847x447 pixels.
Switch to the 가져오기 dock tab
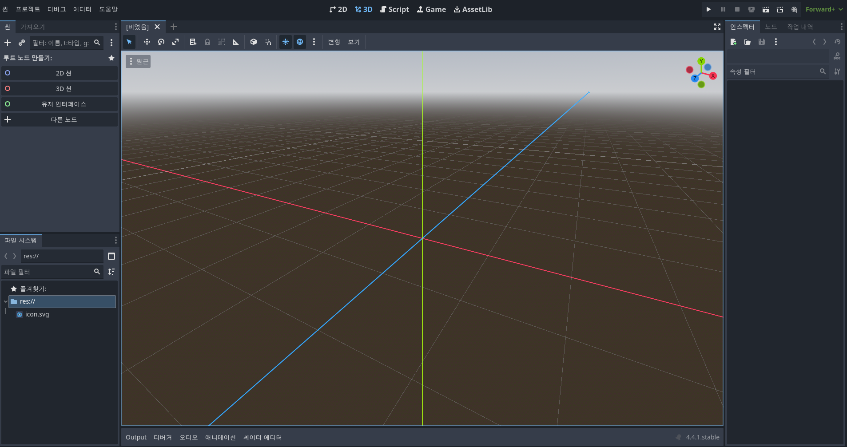pos(32,27)
